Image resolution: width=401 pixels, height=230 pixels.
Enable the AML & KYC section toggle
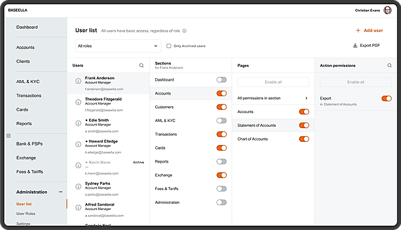(x=221, y=121)
